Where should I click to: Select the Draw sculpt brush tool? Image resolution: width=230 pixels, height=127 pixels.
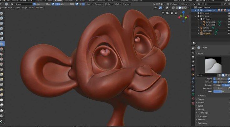click(x=2, y=13)
